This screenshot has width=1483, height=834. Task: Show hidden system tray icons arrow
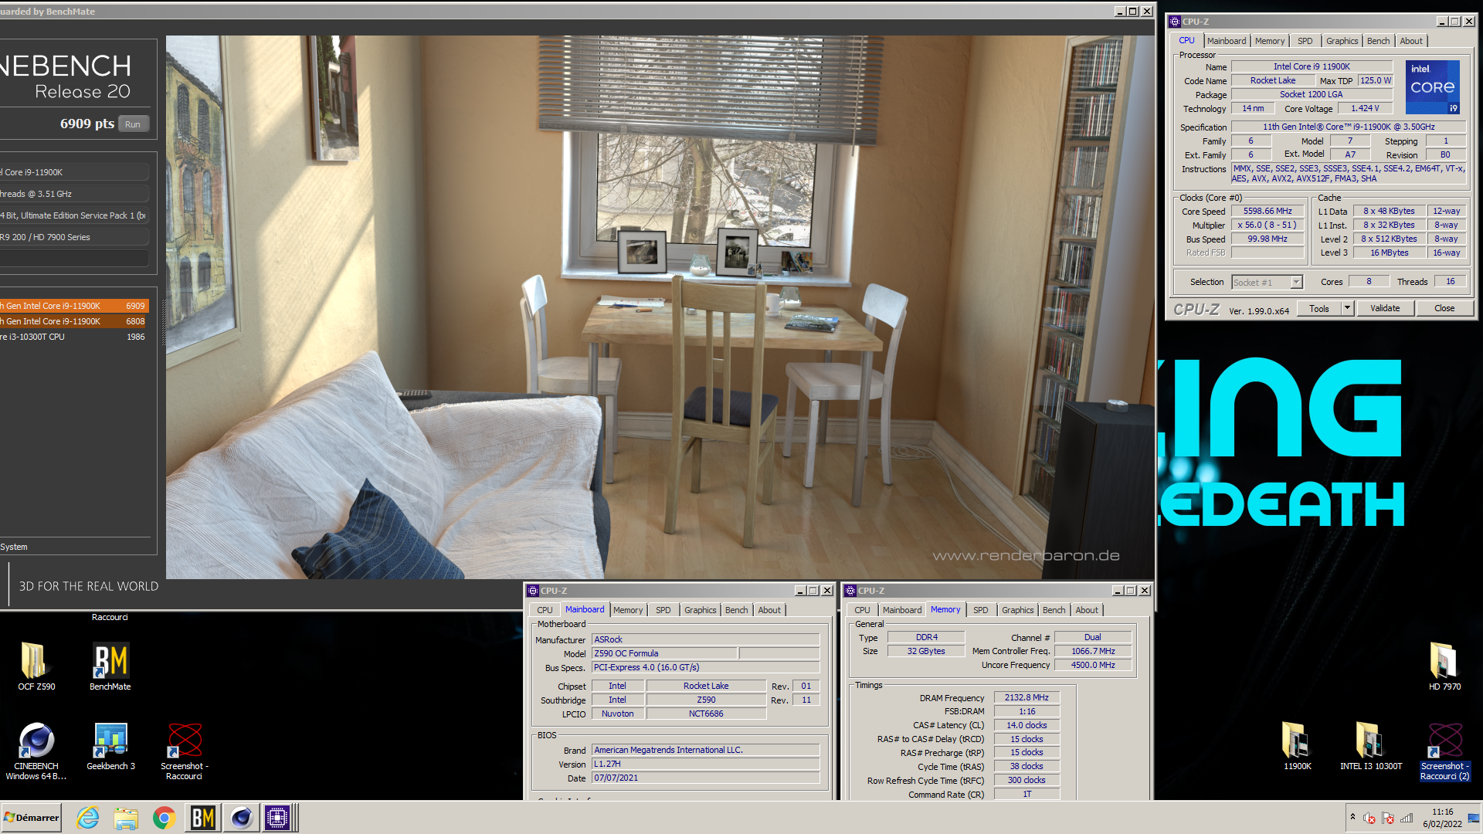[1352, 817]
